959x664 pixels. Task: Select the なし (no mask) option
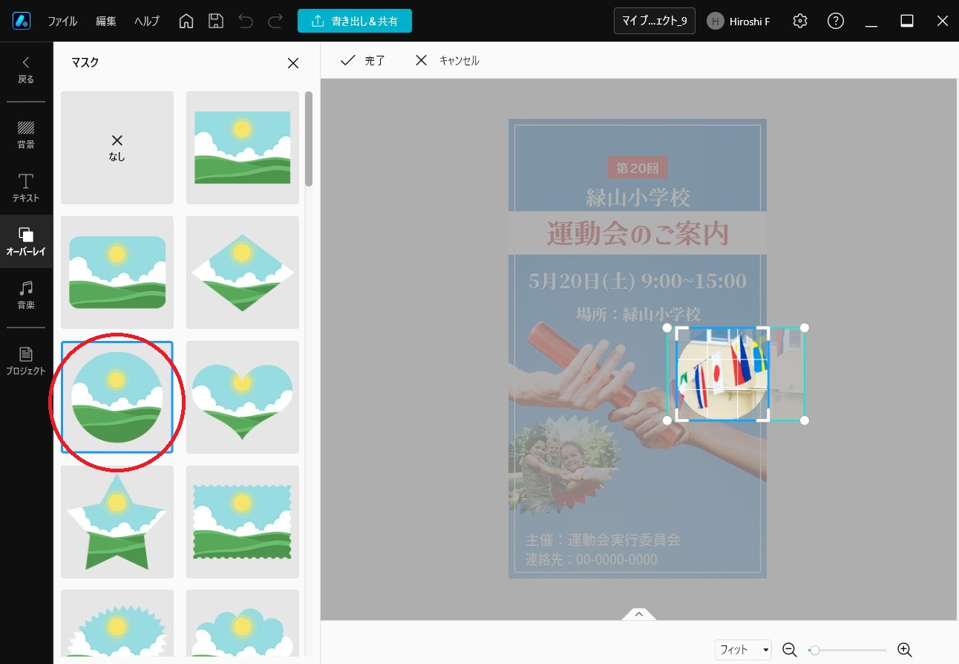pyautogui.click(x=117, y=148)
